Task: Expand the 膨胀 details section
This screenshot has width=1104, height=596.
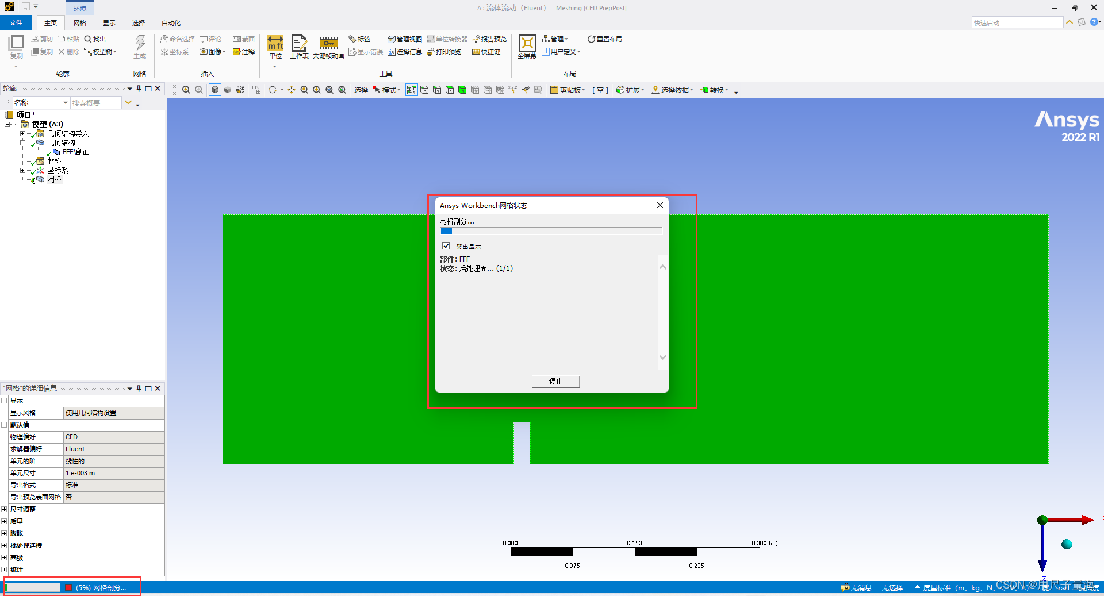Action: pyautogui.click(x=4, y=533)
